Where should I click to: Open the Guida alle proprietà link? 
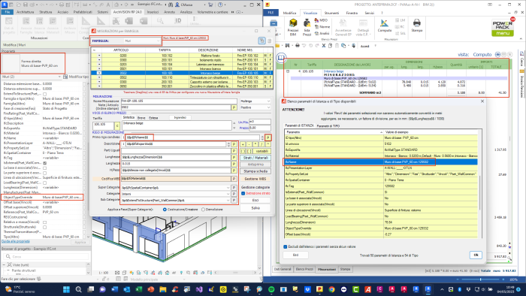click(x=16, y=241)
